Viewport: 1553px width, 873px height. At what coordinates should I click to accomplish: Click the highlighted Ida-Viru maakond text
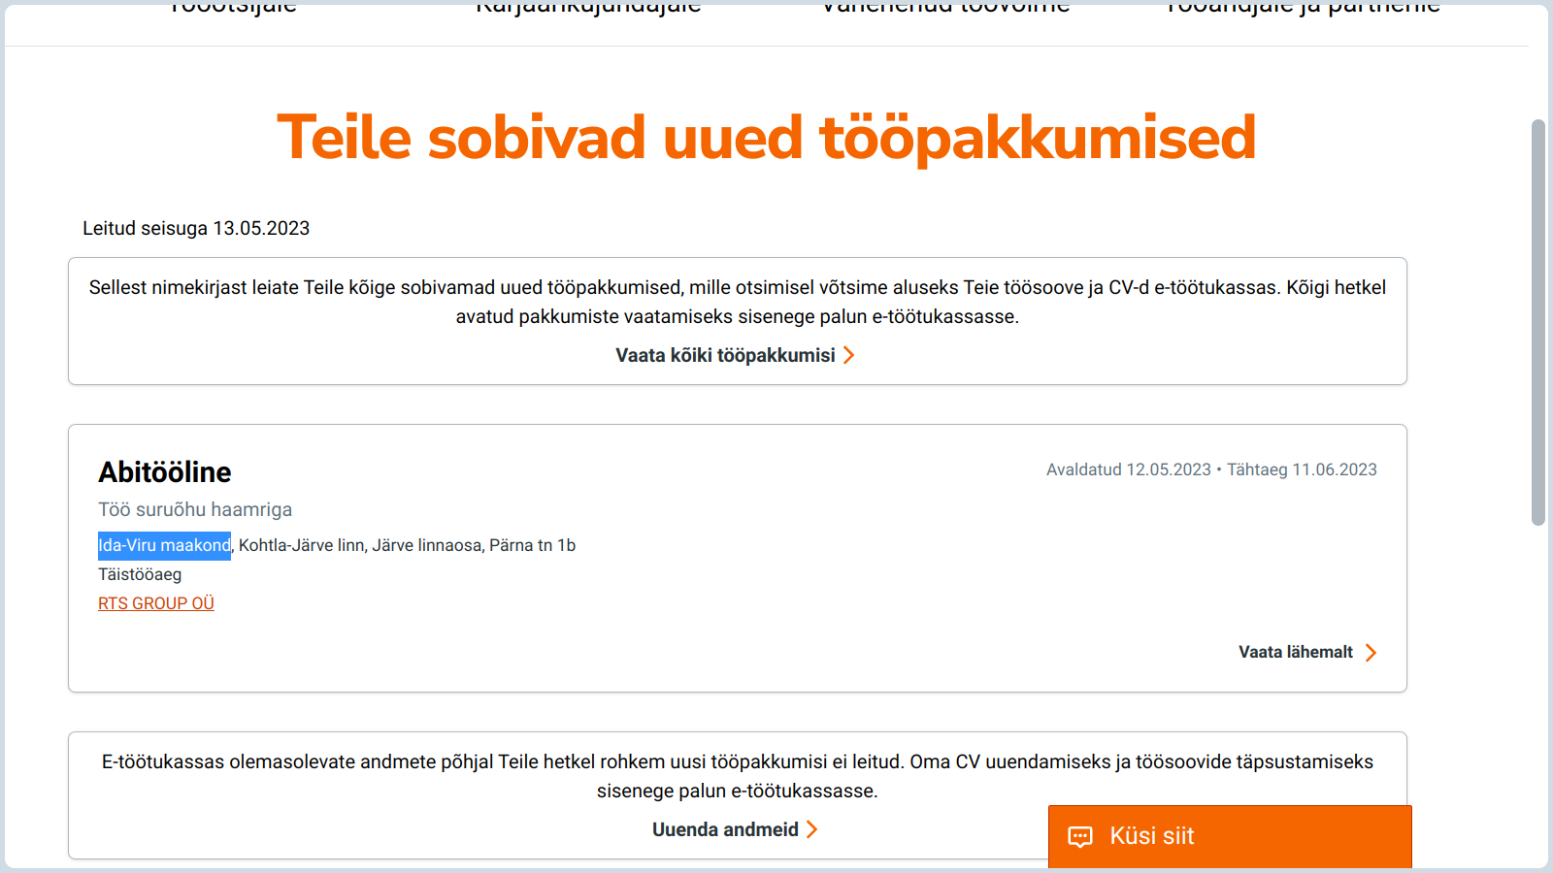pyautogui.click(x=164, y=545)
